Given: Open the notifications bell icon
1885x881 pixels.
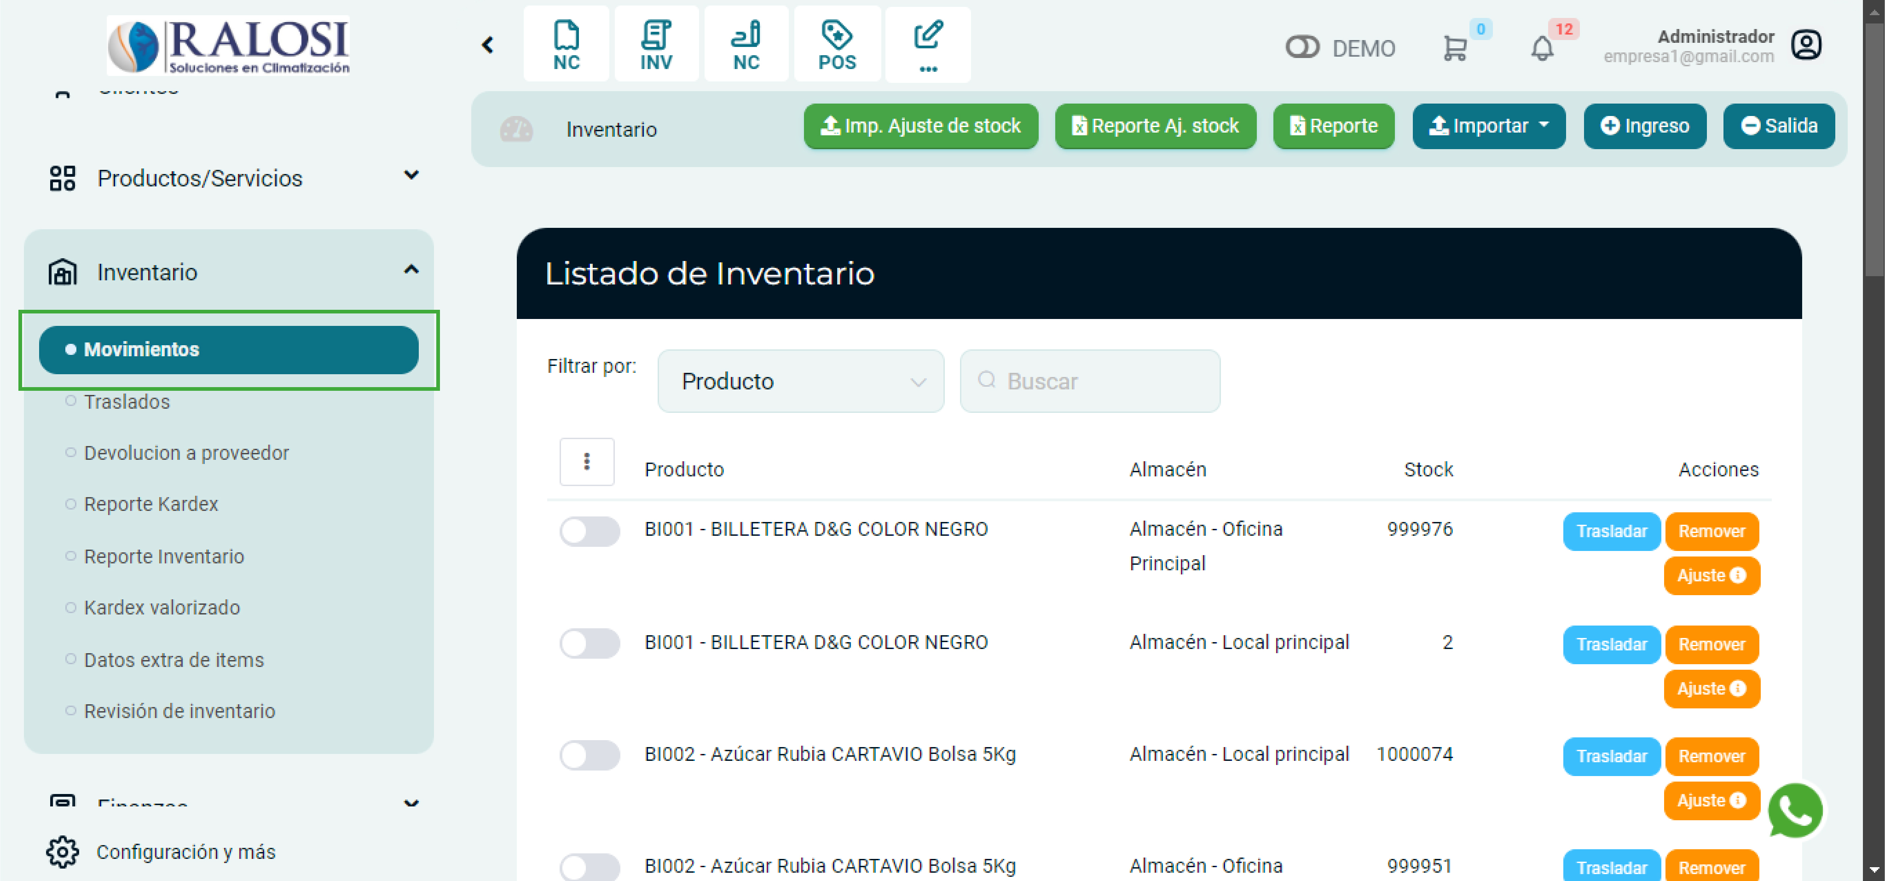Looking at the screenshot, I should [1542, 48].
